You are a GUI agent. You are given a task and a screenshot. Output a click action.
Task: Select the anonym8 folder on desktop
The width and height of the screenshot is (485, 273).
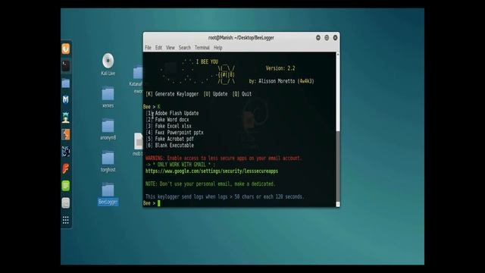pyautogui.click(x=108, y=130)
